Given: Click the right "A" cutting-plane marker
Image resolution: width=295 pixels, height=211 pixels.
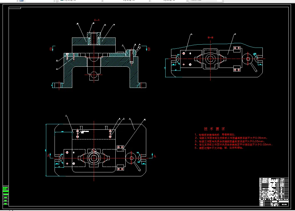Looking at the screenshot, I should 155,156.
